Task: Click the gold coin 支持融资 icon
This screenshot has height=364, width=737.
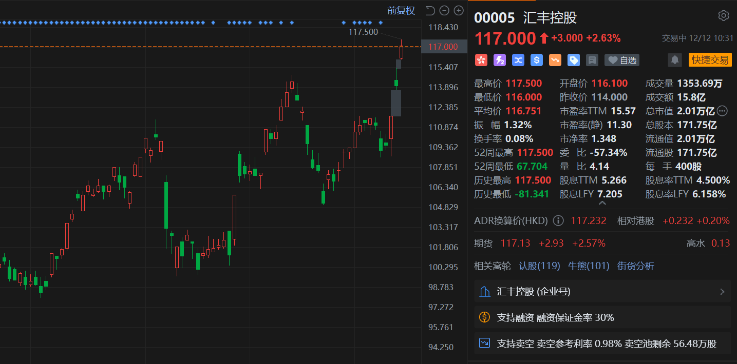Action: tap(484, 317)
